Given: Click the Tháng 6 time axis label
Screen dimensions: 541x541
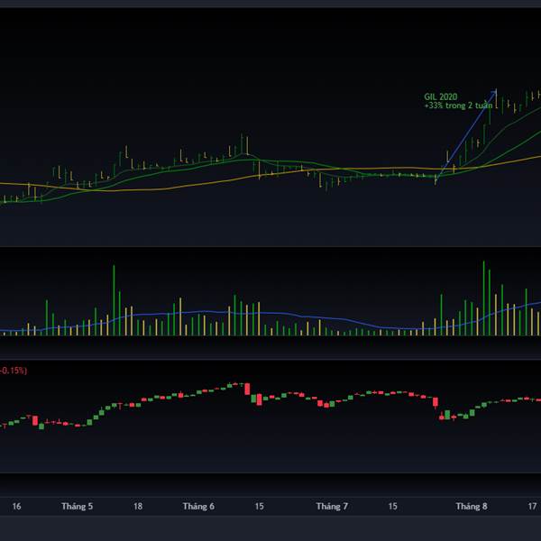Looking at the screenshot, I should pyautogui.click(x=198, y=507).
